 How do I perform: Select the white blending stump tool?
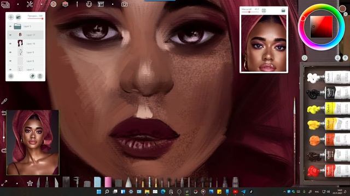(x=129, y=182)
